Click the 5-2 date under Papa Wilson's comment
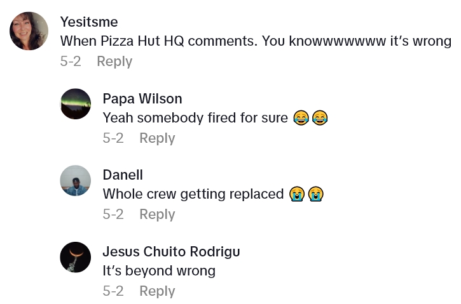This screenshot has height=304, width=461. point(113,138)
